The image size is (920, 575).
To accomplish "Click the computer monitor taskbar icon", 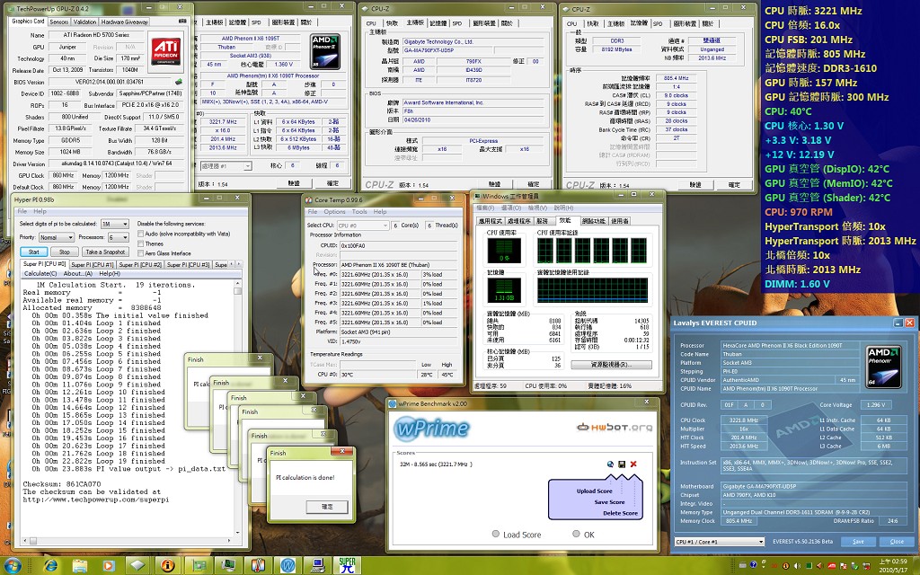I will (318, 565).
